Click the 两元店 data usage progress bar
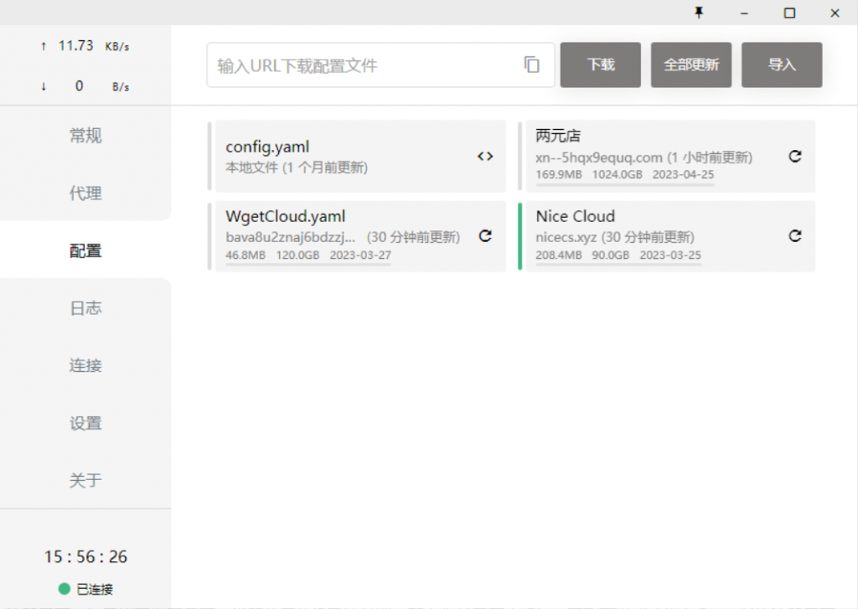The image size is (858, 609). (625, 185)
